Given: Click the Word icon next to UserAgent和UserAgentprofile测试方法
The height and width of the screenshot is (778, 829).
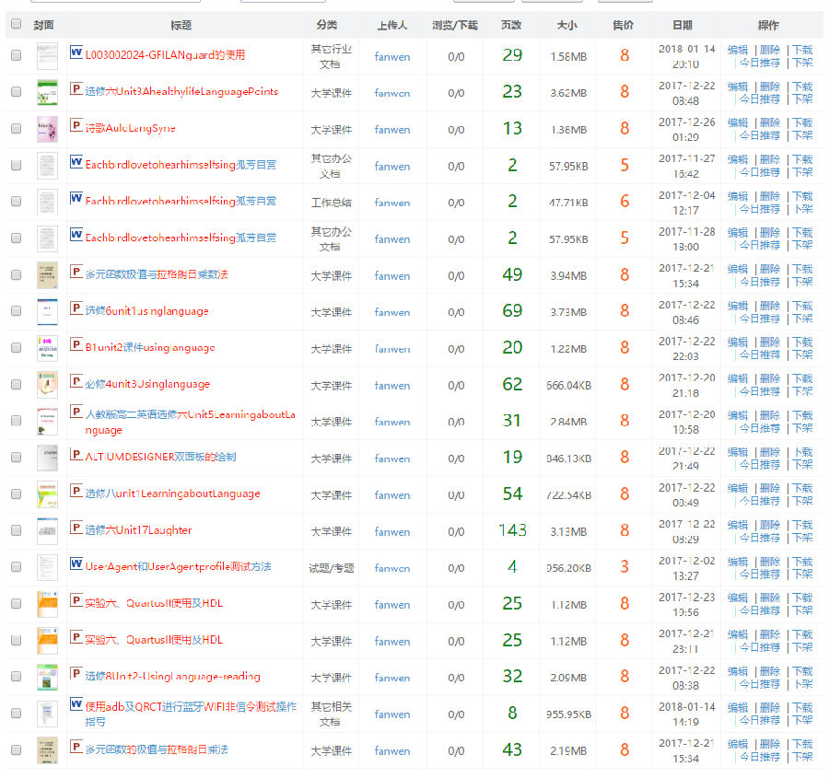Looking at the screenshot, I should pyautogui.click(x=76, y=563).
